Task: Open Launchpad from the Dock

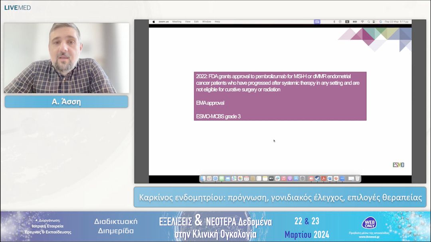Action: click(209, 178)
